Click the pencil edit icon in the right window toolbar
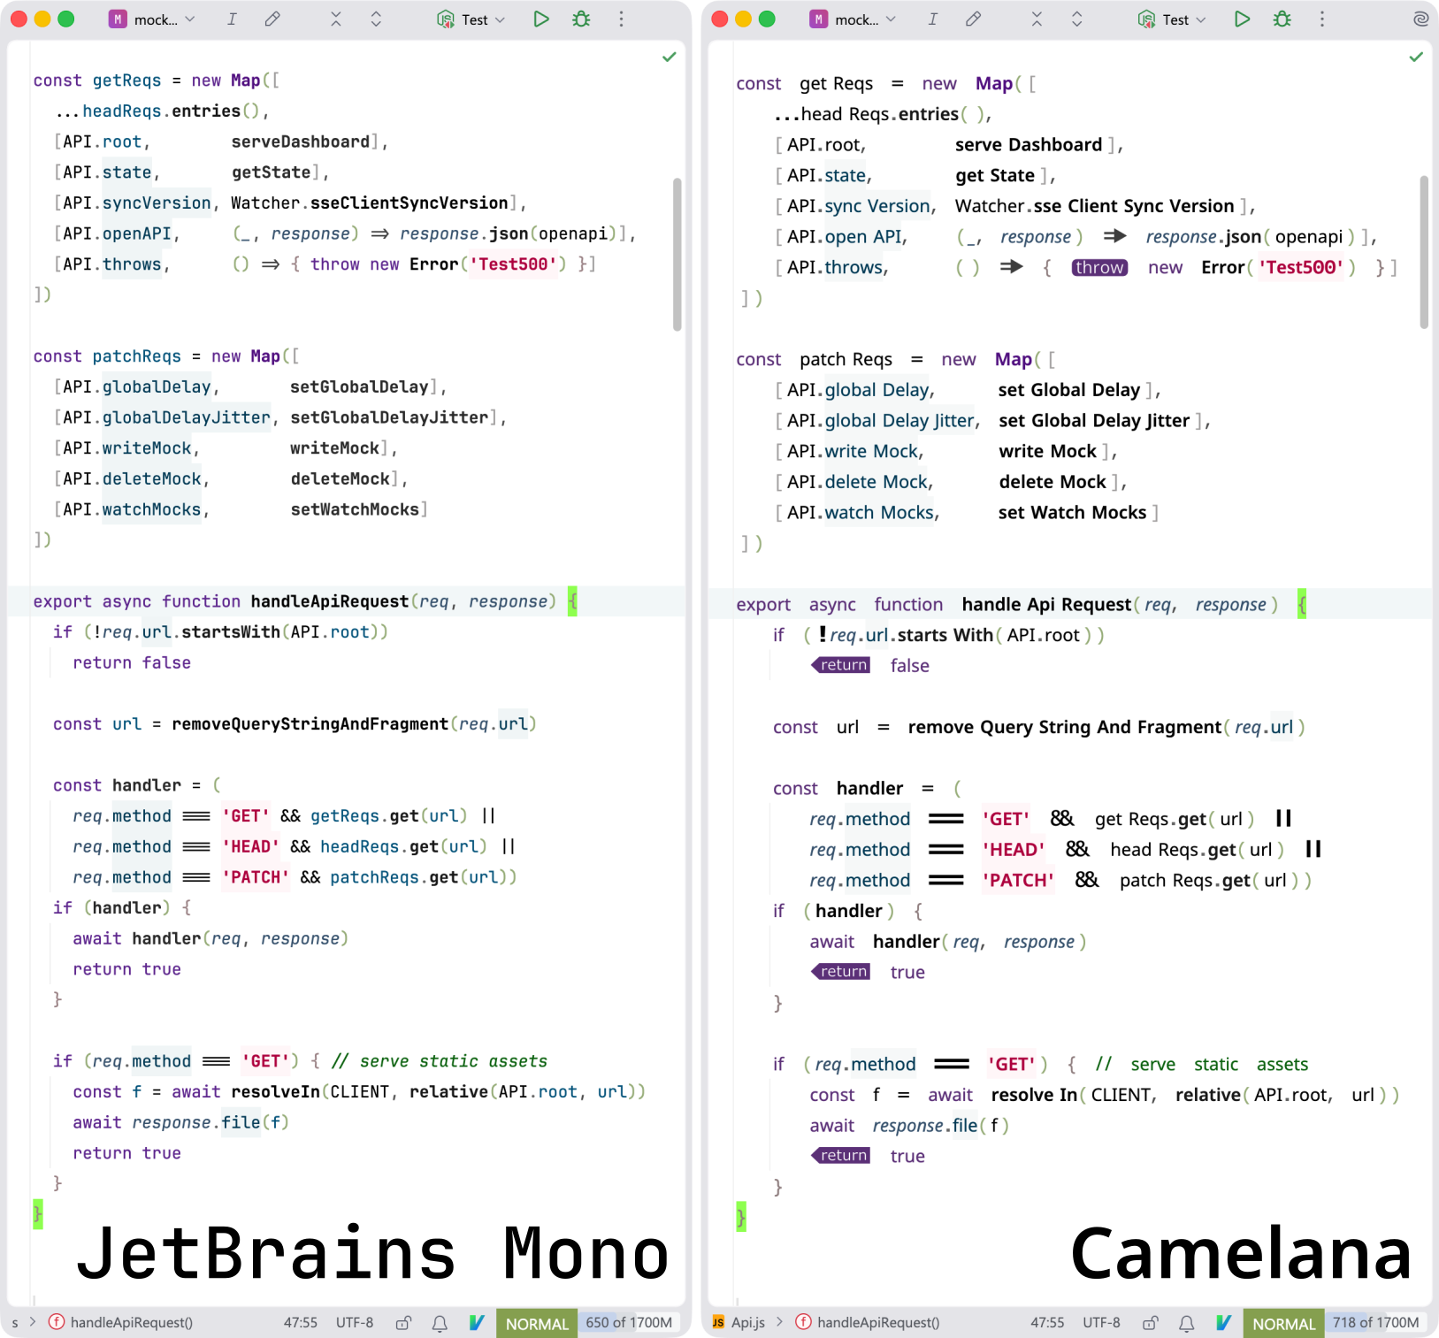The image size is (1439, 1338). [x=973, y=19]
